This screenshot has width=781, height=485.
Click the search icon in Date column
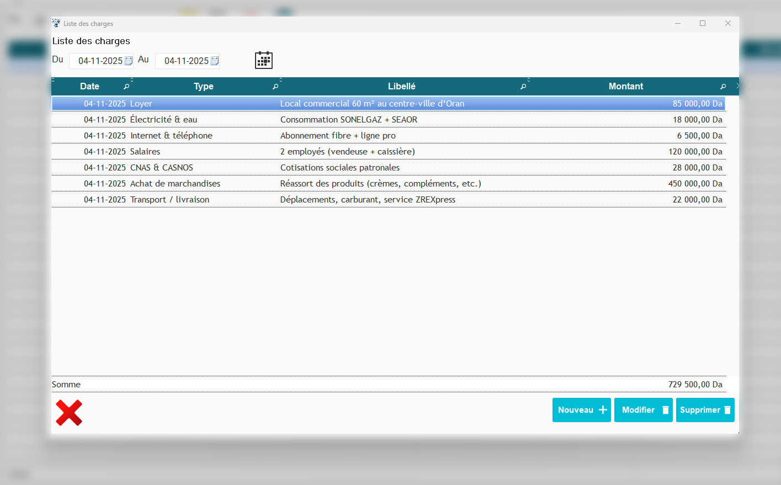coord(126,87)
